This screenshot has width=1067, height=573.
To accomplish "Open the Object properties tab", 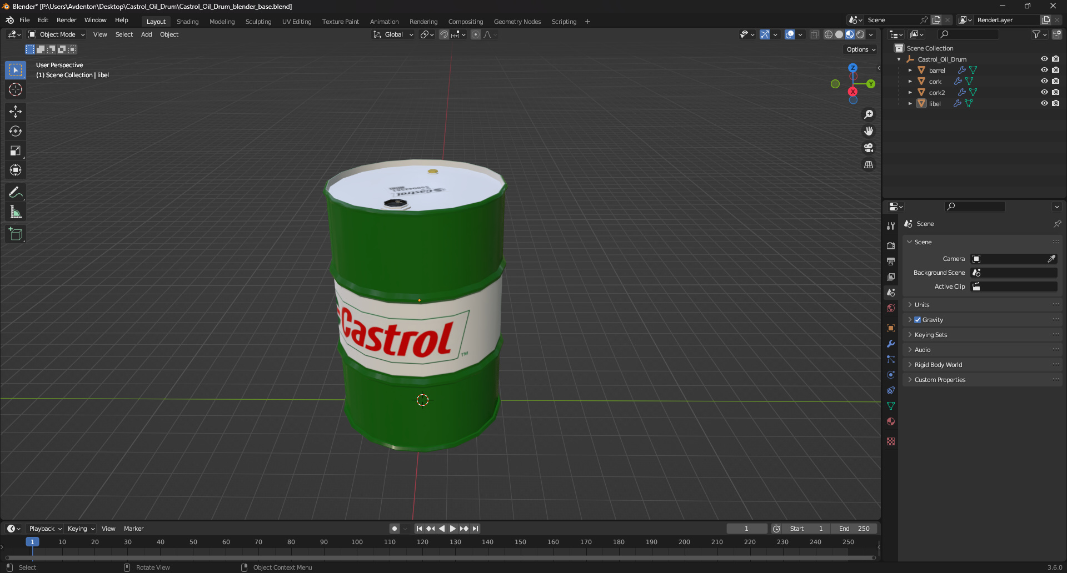I will (x=891, y=328).
